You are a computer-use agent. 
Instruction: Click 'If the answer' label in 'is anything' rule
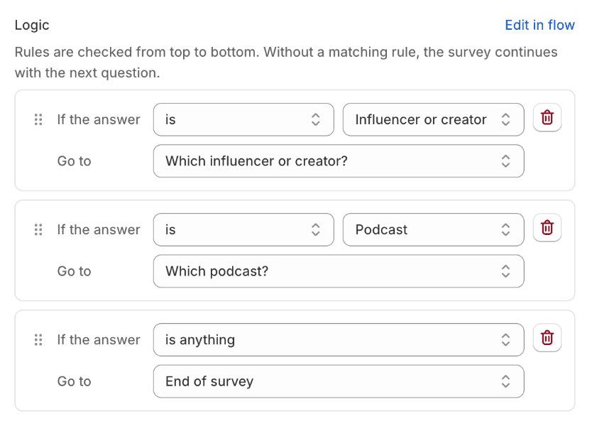[99, 339]
